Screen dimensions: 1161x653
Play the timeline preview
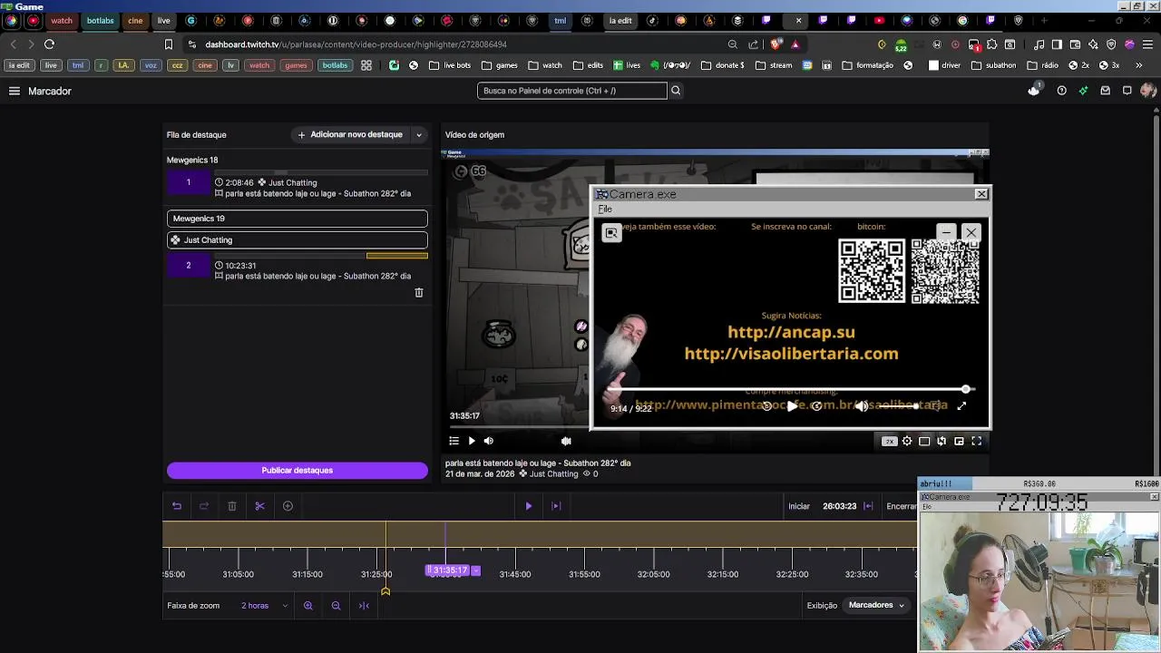click(529, 506)
